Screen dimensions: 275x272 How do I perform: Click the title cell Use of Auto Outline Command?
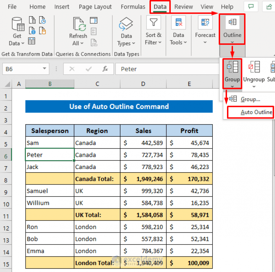(x=119, y=107)
